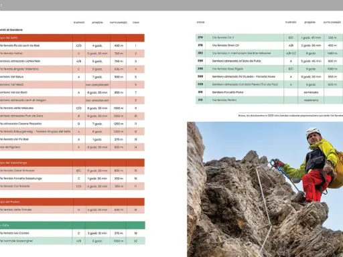
Task: Click page number 270 for Via ferrata Cir V
Action: click(200, 37)
